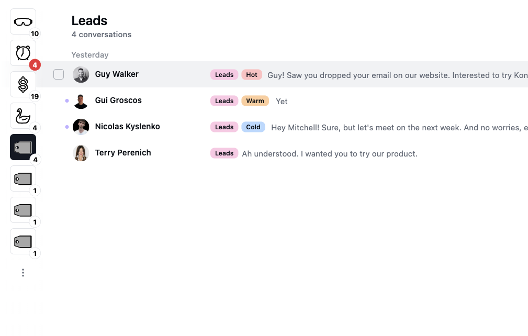This screenshot has width=528, height=336.
Task: Open the alarm clock sidebar view
Action: coord(23,53)
